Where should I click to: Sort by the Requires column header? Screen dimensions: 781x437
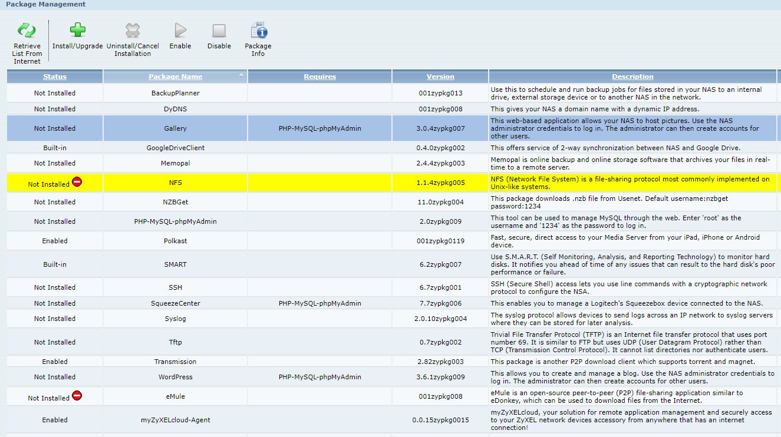point(319,77)
